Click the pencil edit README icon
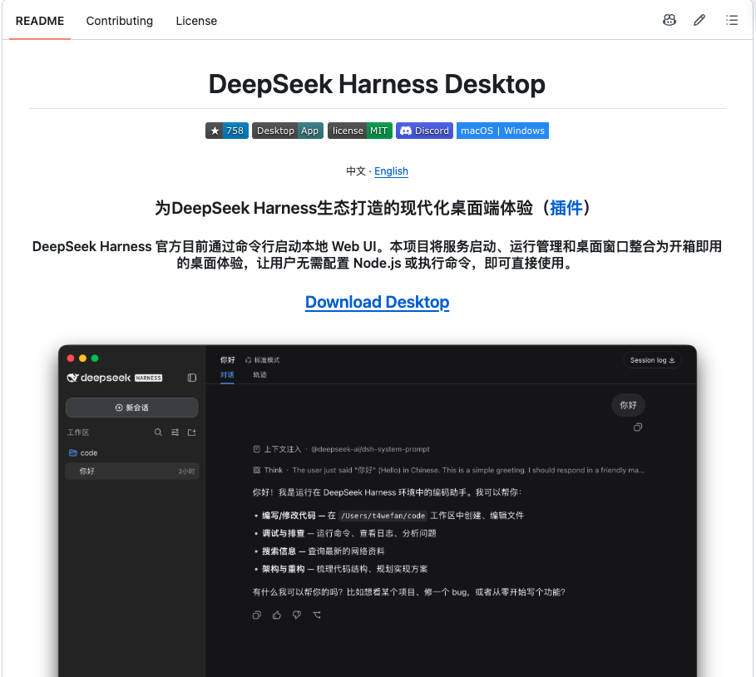 pyautogui.click(x=699, y=20)
